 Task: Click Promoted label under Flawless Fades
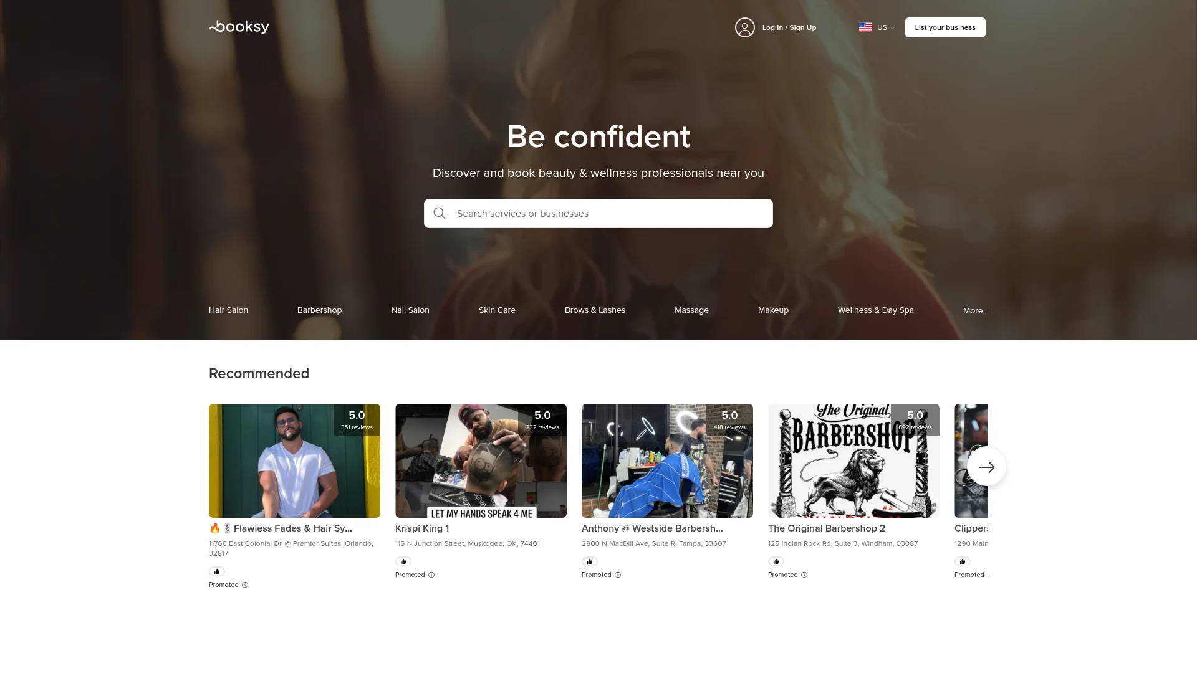(224, 585)
